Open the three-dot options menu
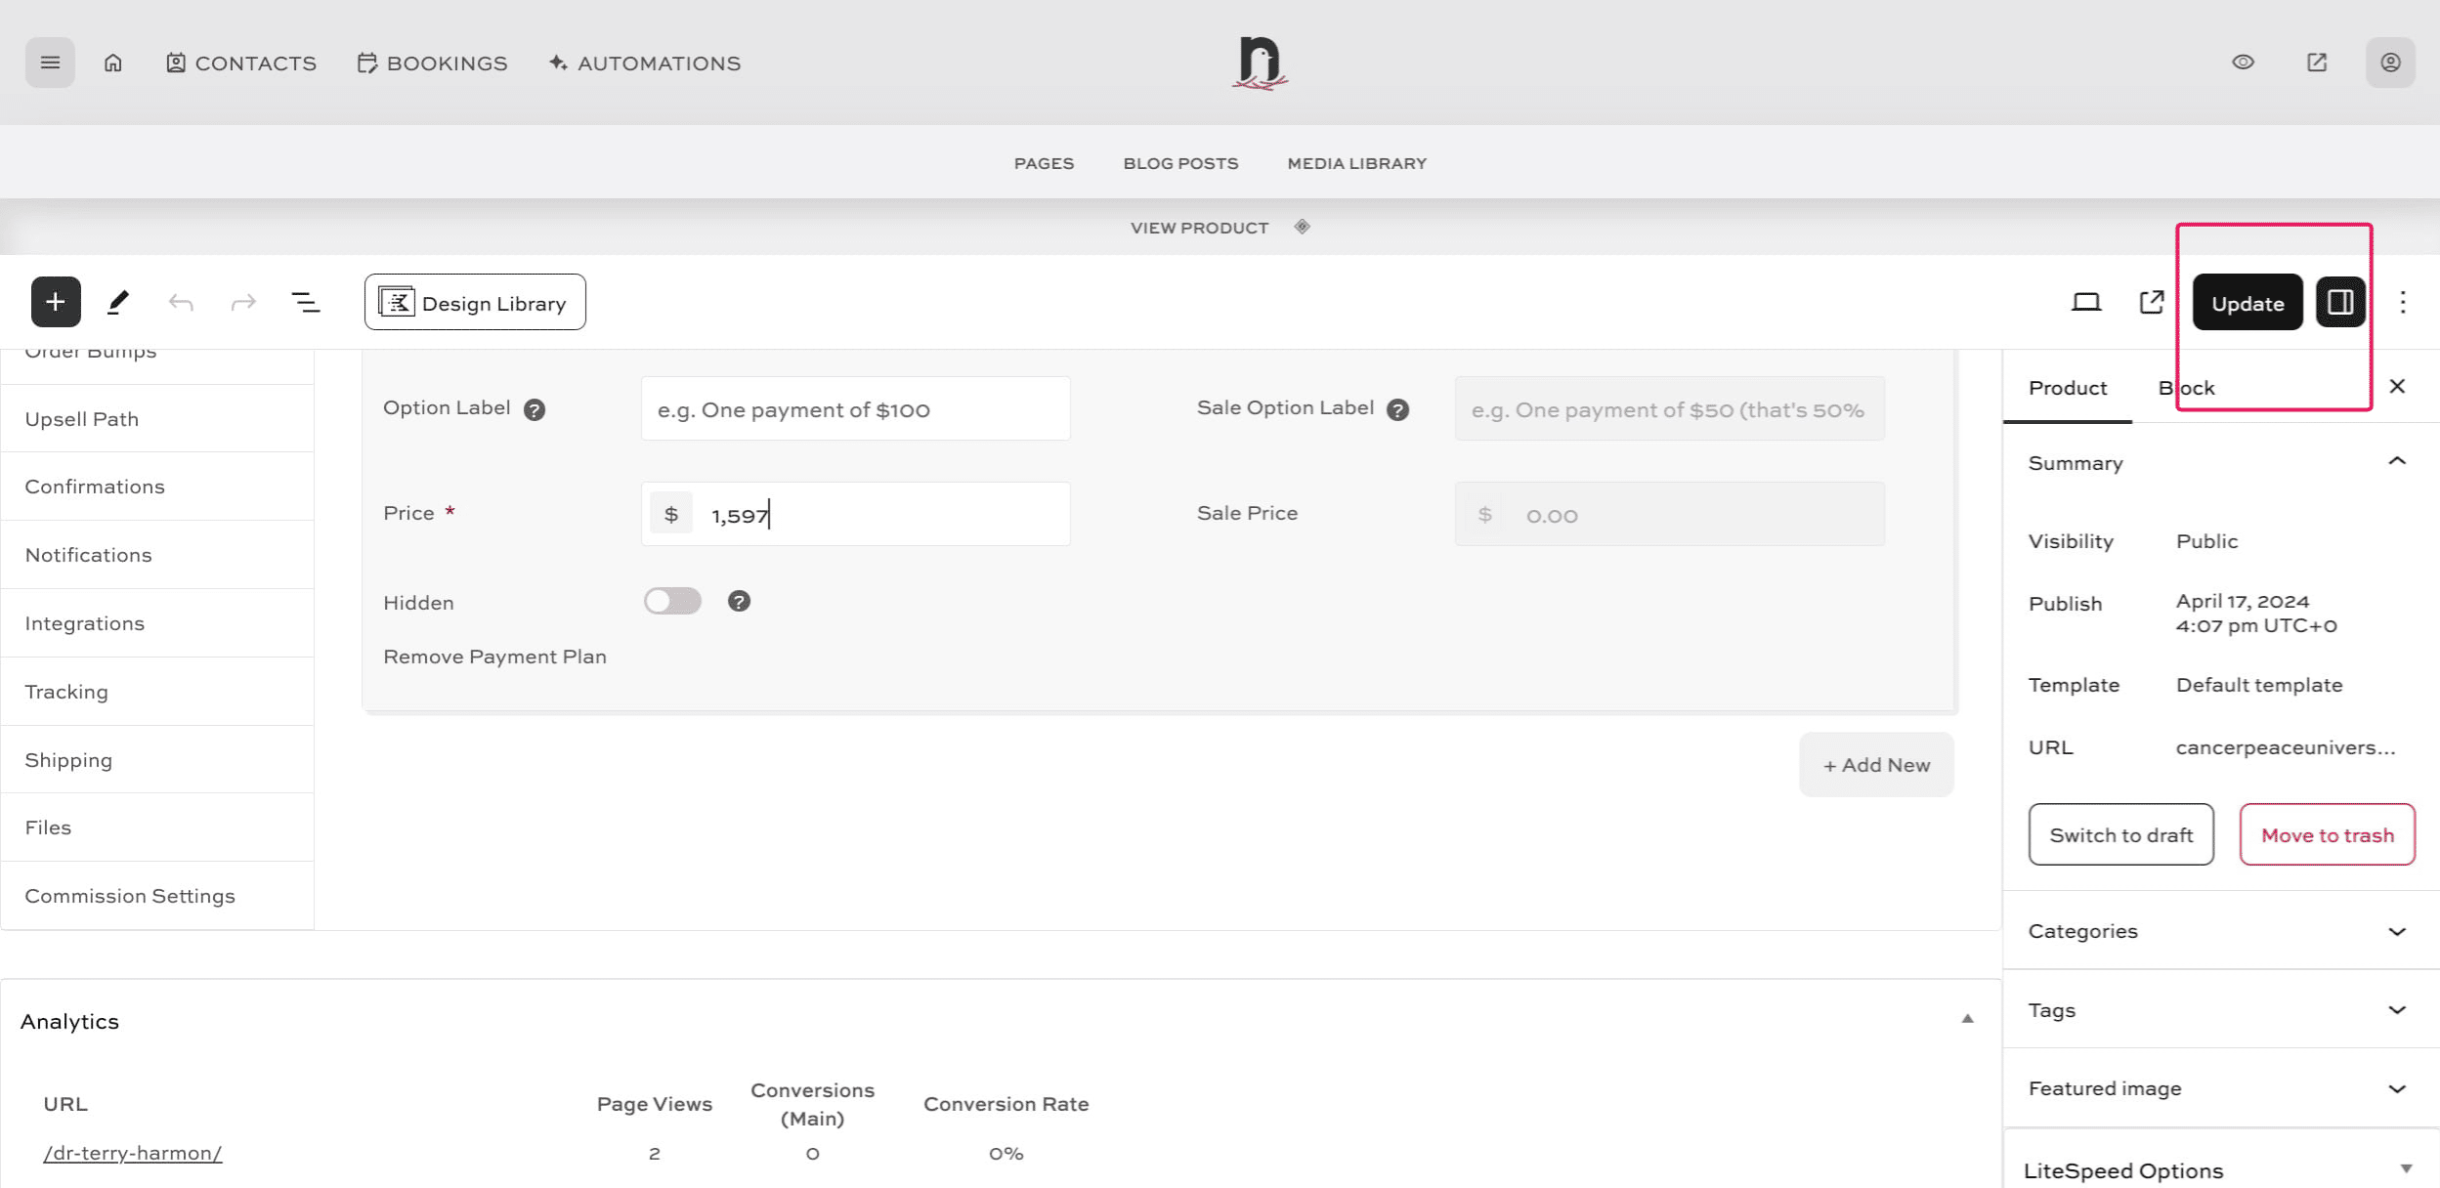 pos(2402,302)
